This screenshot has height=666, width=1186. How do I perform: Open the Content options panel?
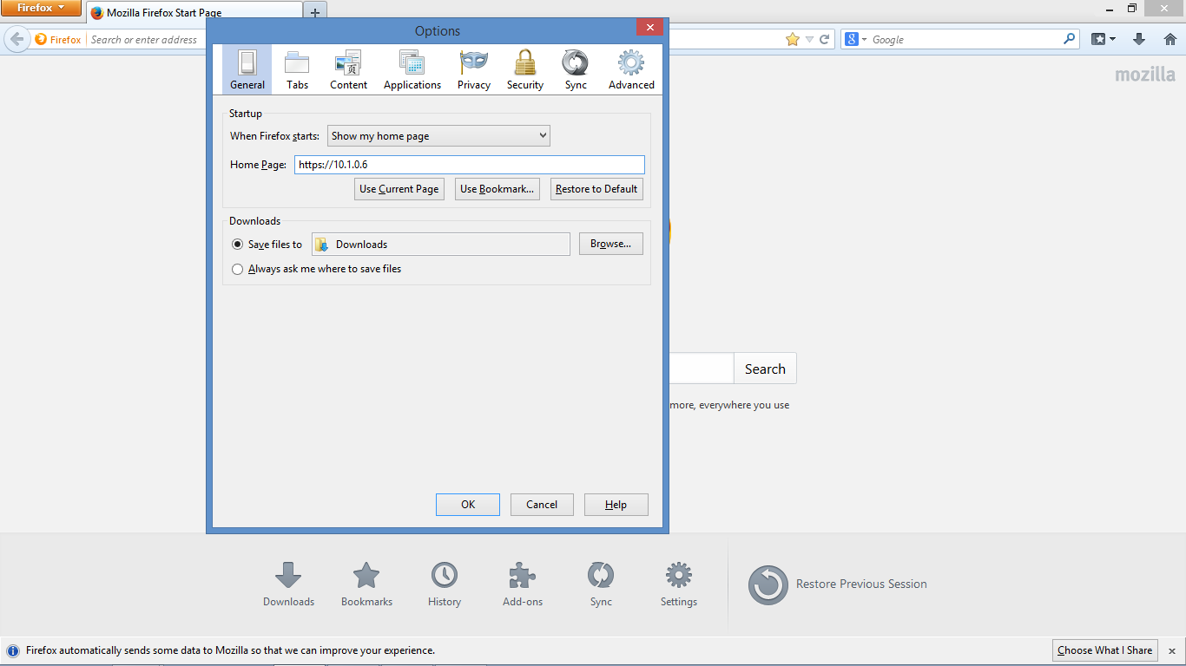pos(348,69)
